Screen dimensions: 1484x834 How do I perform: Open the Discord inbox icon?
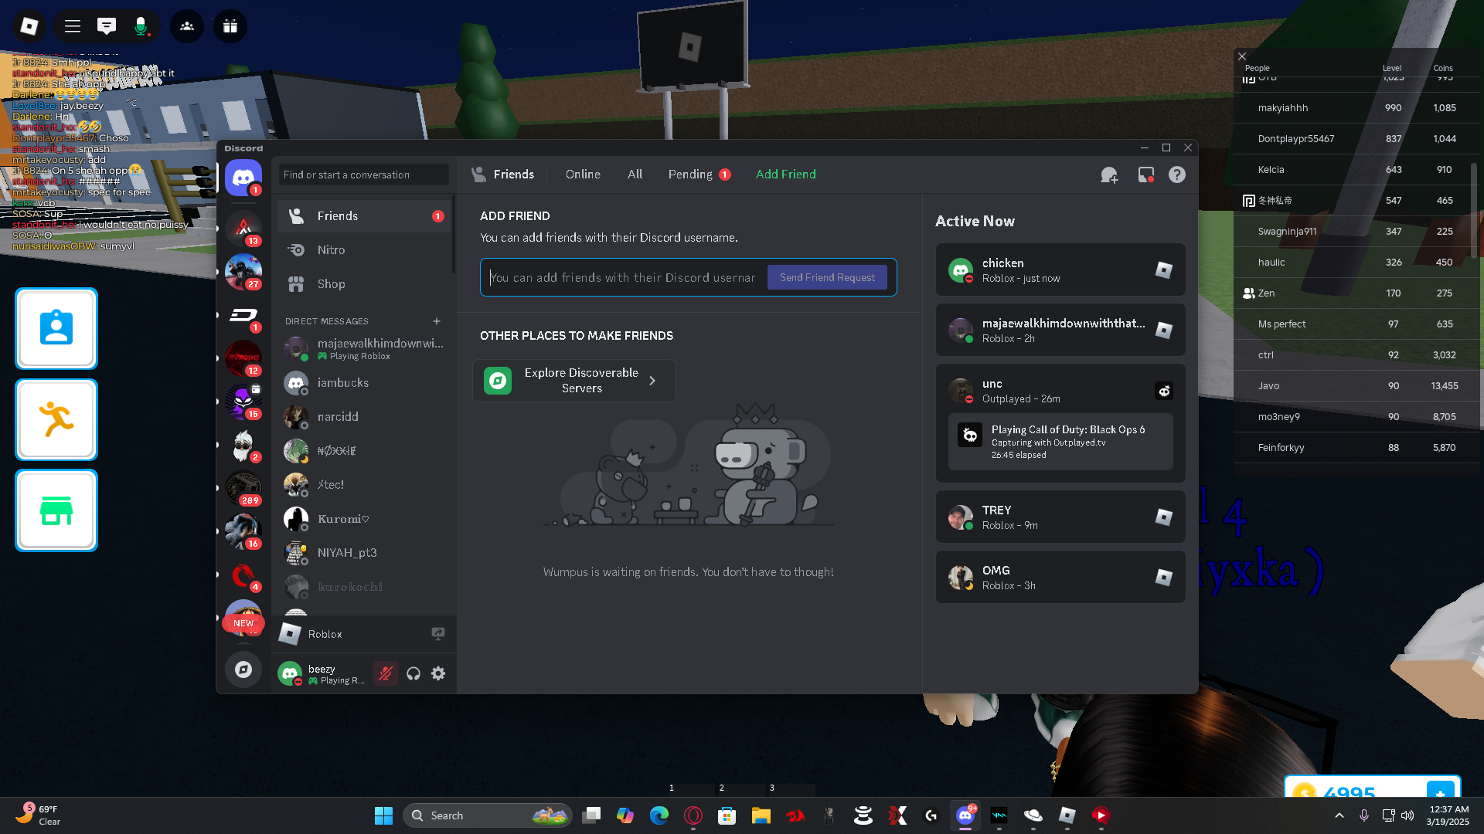point(1146,175)
